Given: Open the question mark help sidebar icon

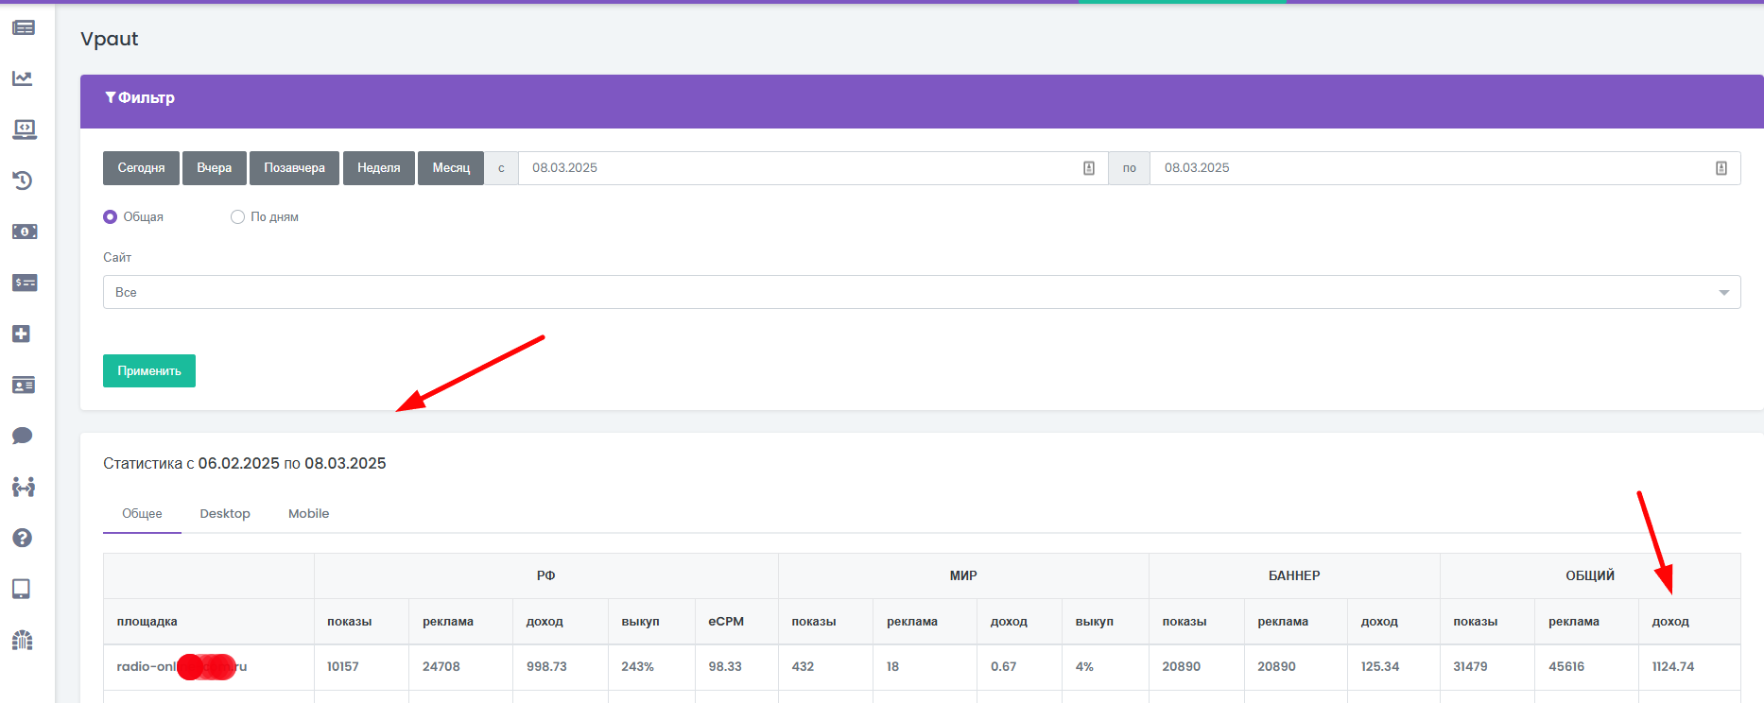Looking at the screenshot, I should tap(23, 538).
